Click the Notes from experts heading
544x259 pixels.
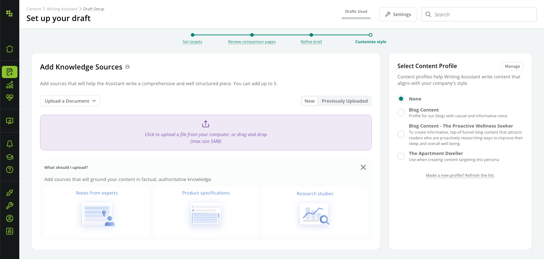[97, 193]
